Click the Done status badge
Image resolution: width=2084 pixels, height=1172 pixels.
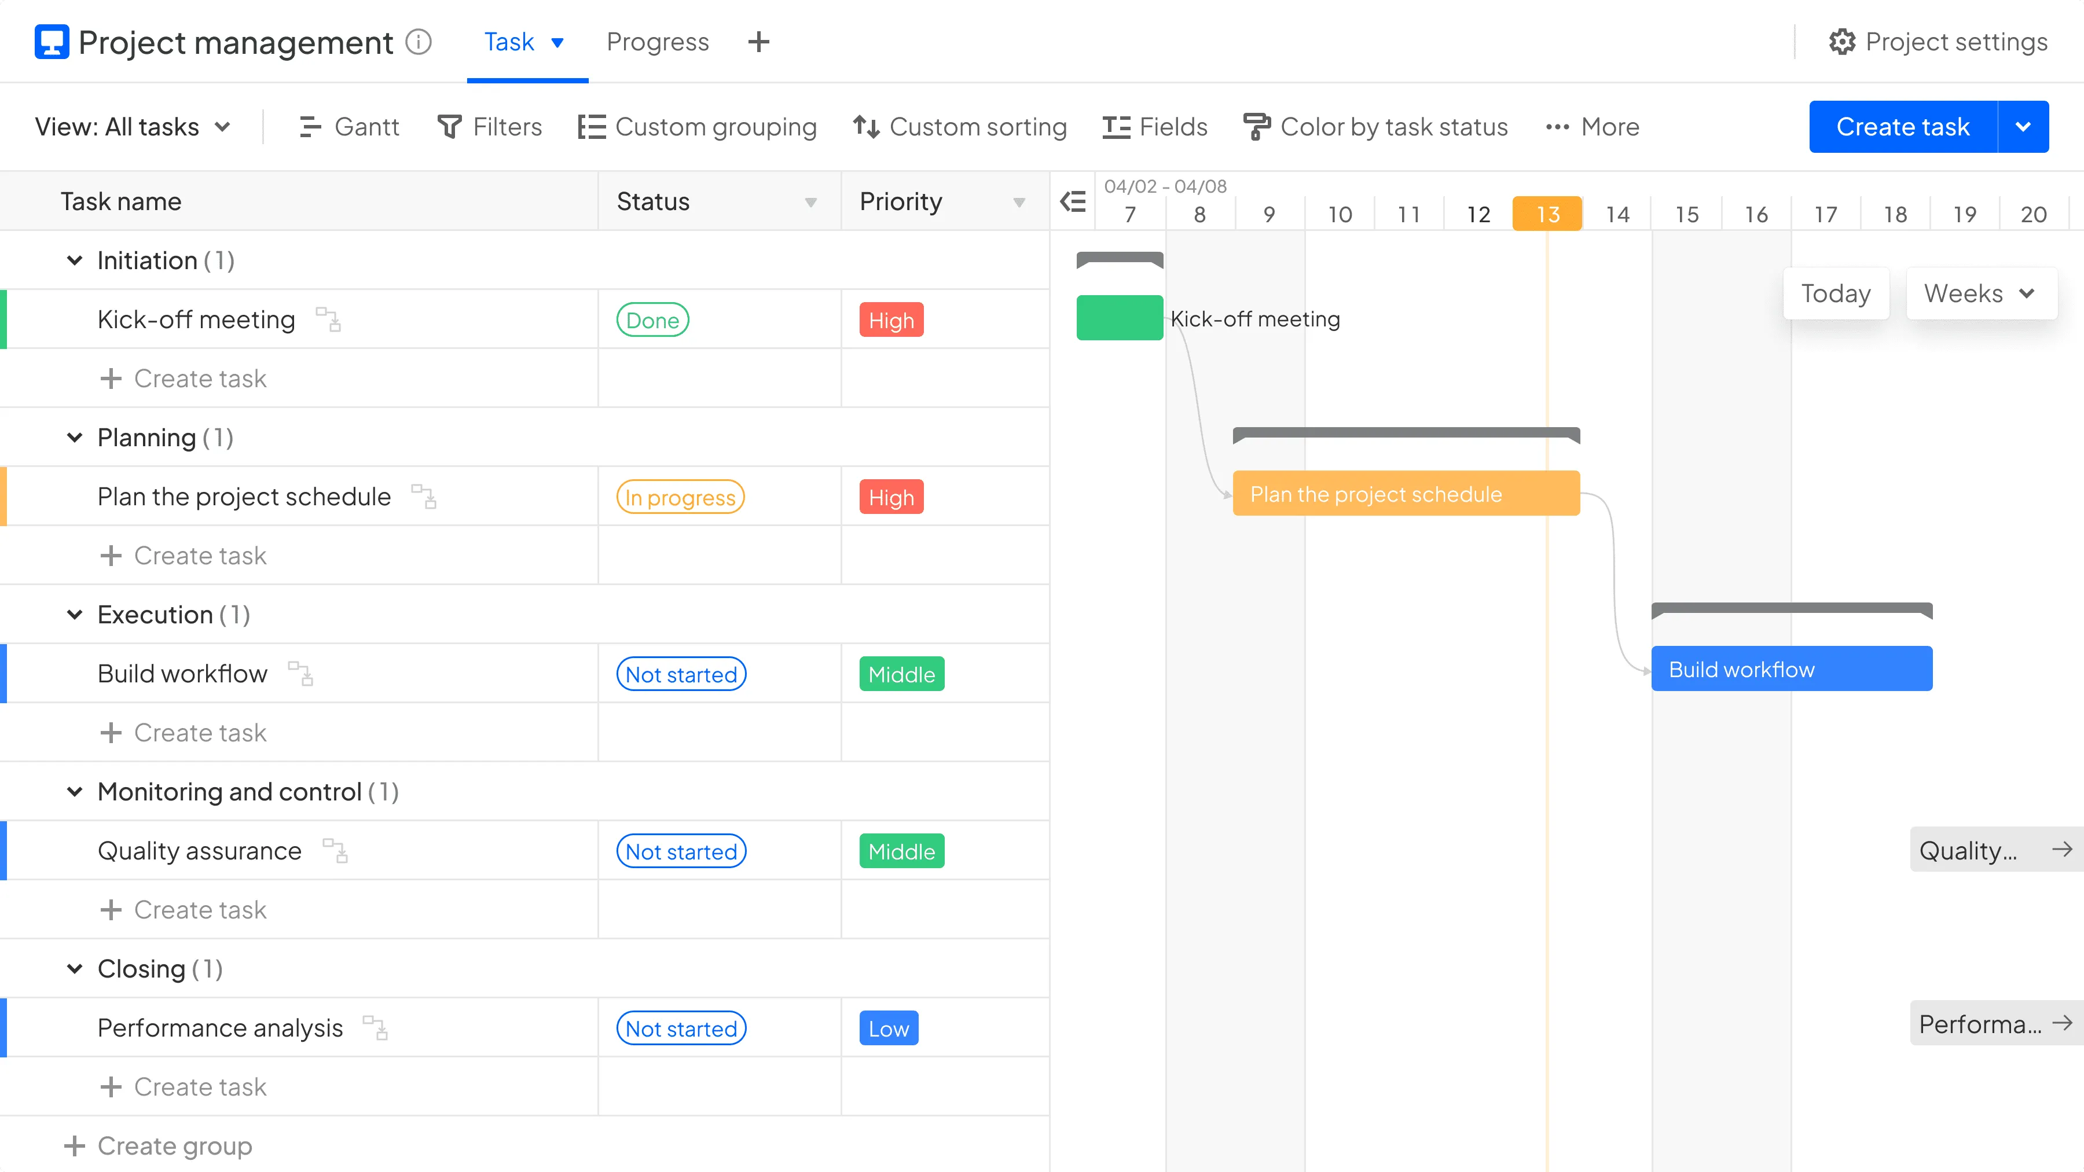pos(653,319)
